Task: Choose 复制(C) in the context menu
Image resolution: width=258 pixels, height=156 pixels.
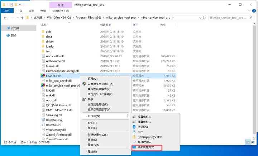Action: [x=92, y=128]
